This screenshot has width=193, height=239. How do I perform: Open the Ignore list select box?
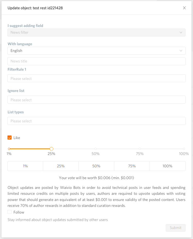click(x=97, y=100)
